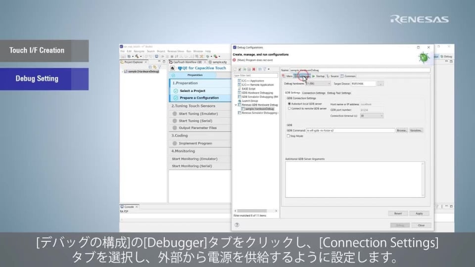
Task: Click the home icon in QE workflow
Action: (173, 68)
